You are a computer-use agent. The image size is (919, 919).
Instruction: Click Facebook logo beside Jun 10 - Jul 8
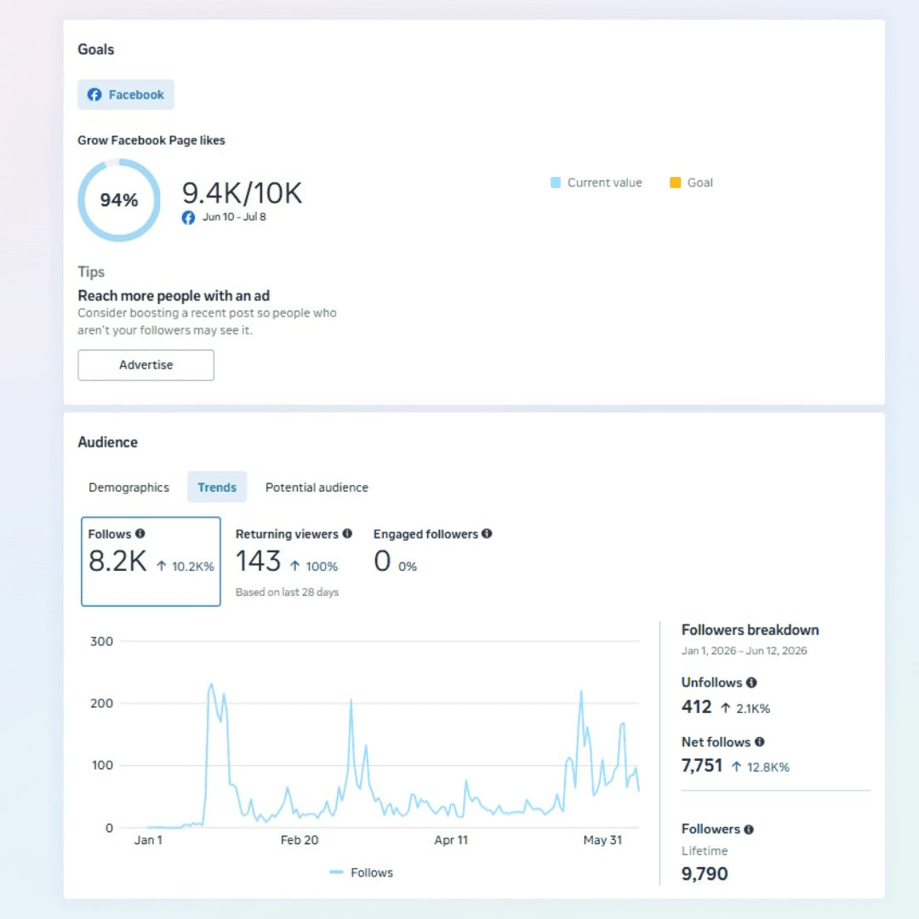coord(188,218)
